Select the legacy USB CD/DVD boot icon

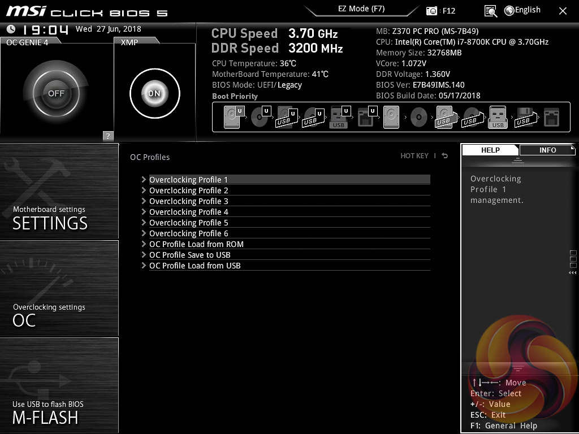pos(472,118)
